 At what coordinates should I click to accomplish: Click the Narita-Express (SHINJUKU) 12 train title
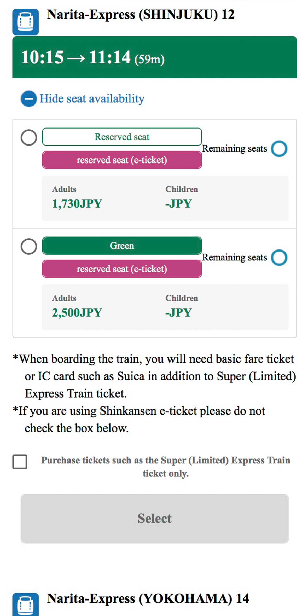141,15
